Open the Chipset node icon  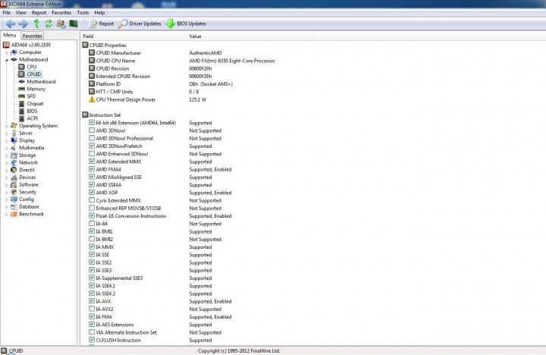21,103
